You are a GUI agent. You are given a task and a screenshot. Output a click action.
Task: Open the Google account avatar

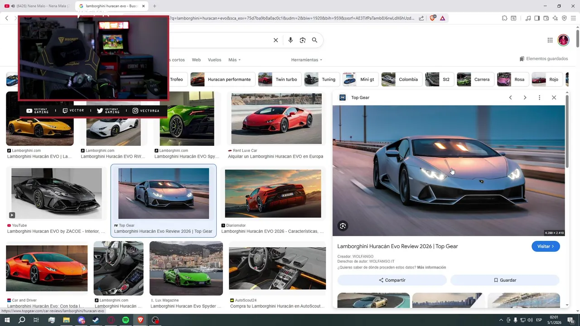coord(563,40)
